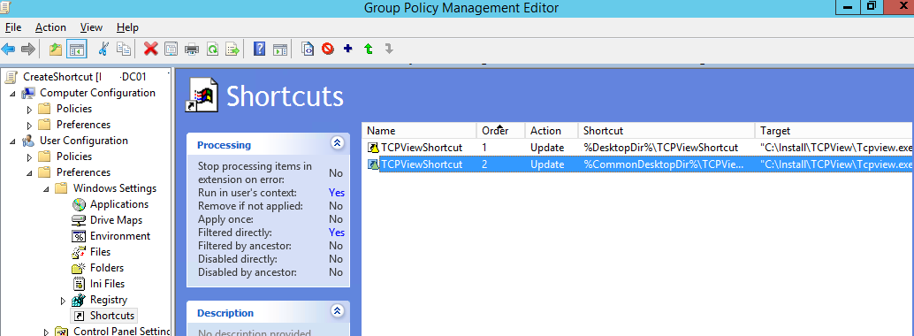914x336 pixels.
Task: Click the Processing panel title
Action: pyautogui.click(x=224, y=145)
